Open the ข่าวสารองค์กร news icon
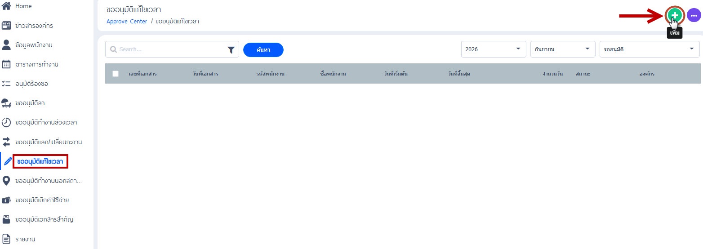This screenshot has width=703, height=249. [6, 26]
